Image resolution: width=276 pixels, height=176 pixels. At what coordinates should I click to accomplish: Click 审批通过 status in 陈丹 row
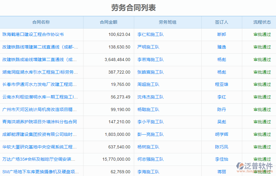point(262,109)
